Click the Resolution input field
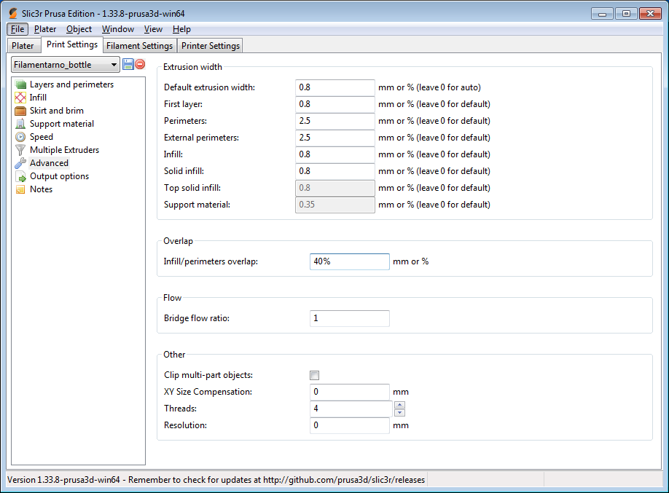The height and width of the screenshot is (493, 669). [349, 425]
